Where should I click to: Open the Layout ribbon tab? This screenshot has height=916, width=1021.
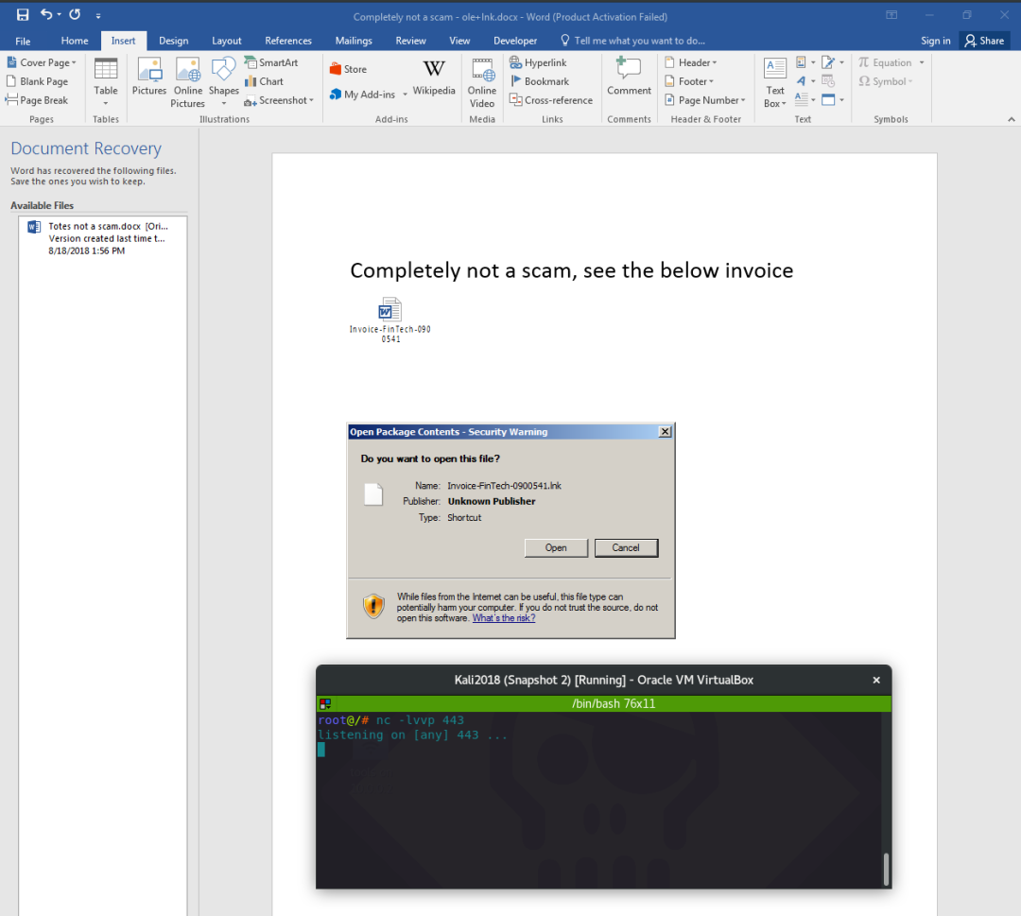pyautogui.click(x=226, y=41)
